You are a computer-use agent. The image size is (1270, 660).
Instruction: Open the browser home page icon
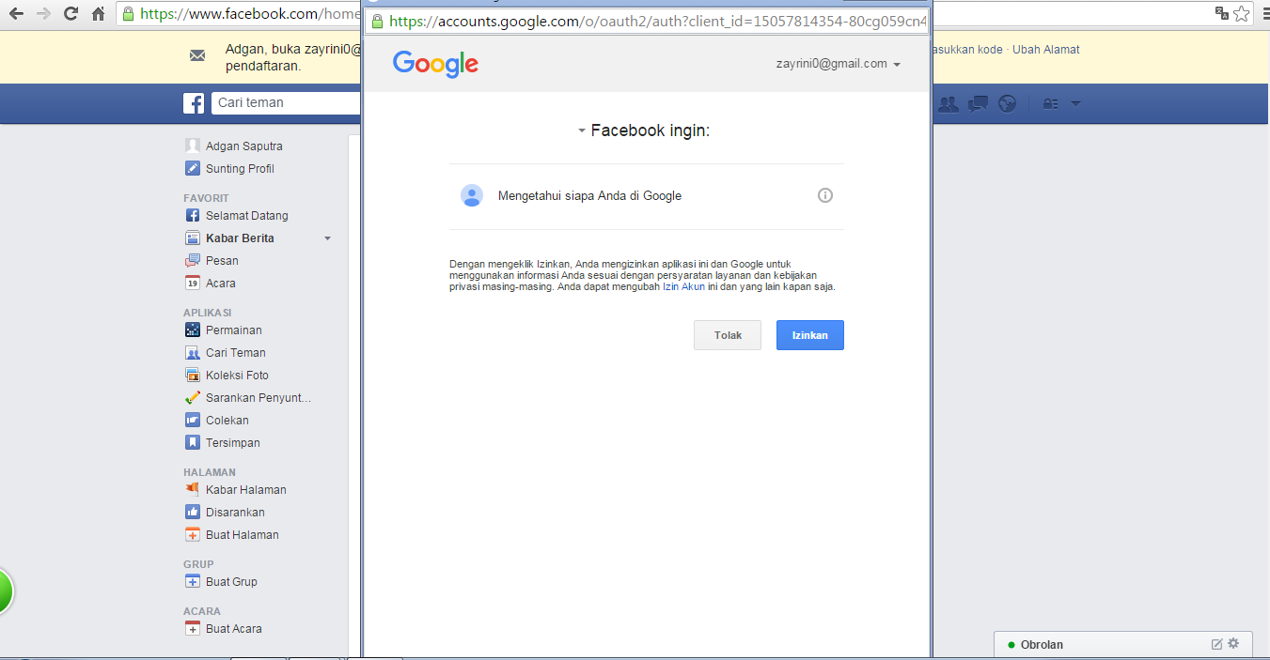[x=98, y=14]
